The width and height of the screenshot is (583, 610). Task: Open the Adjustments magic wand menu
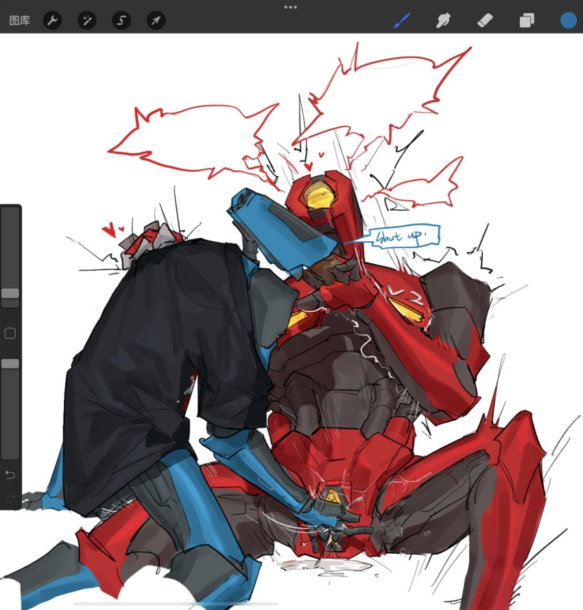[87, 21]
